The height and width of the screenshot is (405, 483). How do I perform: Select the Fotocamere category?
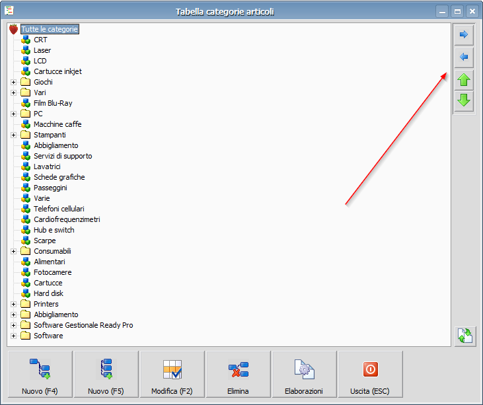[x=53, y=272]
